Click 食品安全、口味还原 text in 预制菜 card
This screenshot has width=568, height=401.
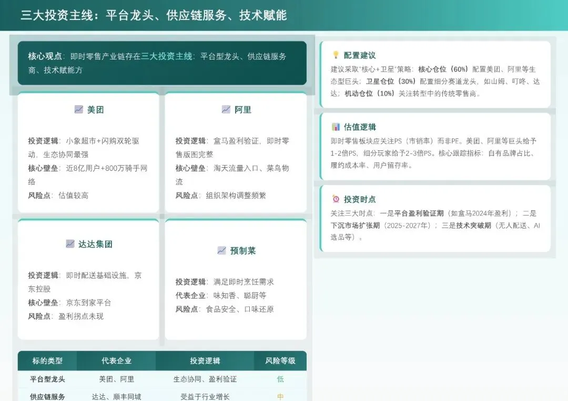[240, 309]
